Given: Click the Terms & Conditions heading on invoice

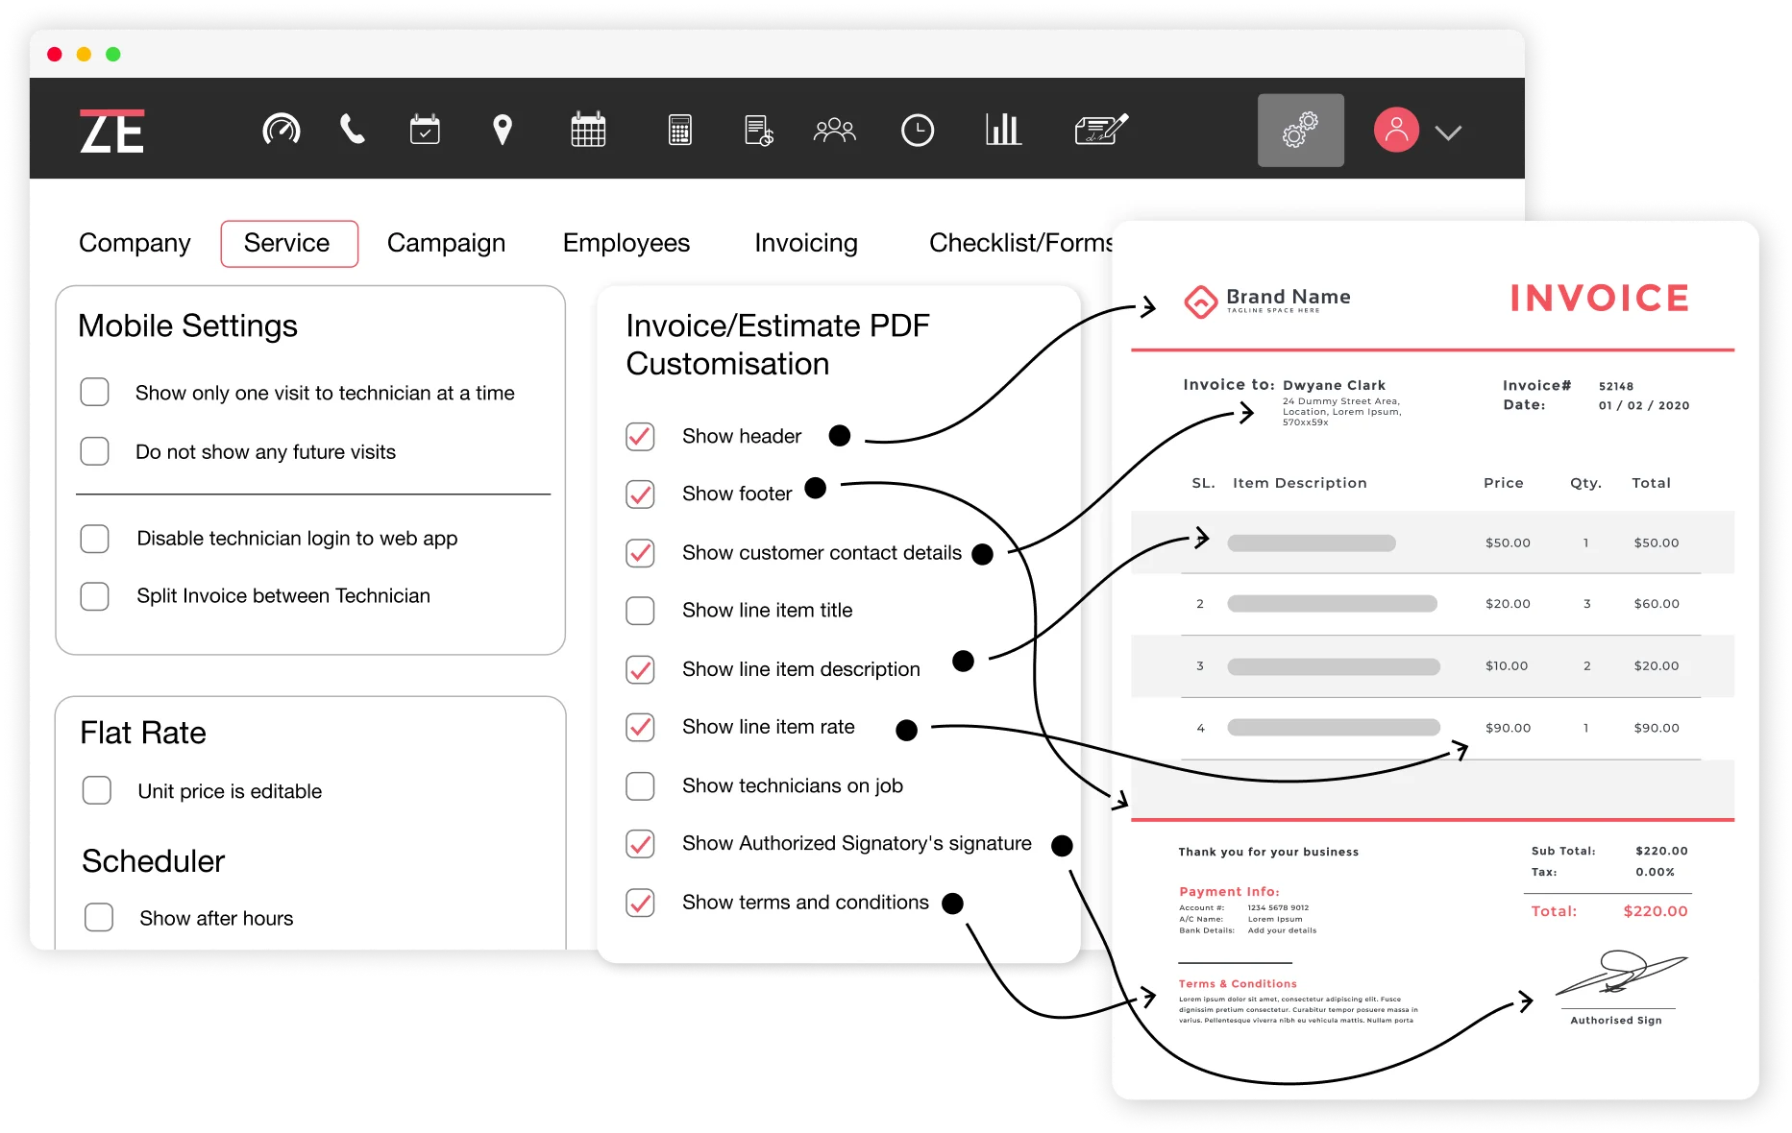Looking at the screenshot, I should 1238,983.
